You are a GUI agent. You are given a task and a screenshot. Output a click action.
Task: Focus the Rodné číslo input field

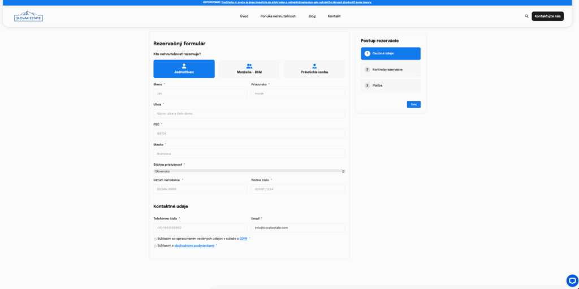click(x=298, y=189)
